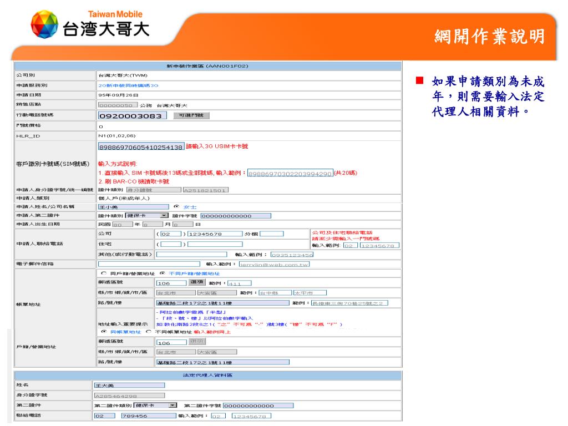568x426 pixels.
Task: Click the birth year field after 民國
Action: click(123, 225)
